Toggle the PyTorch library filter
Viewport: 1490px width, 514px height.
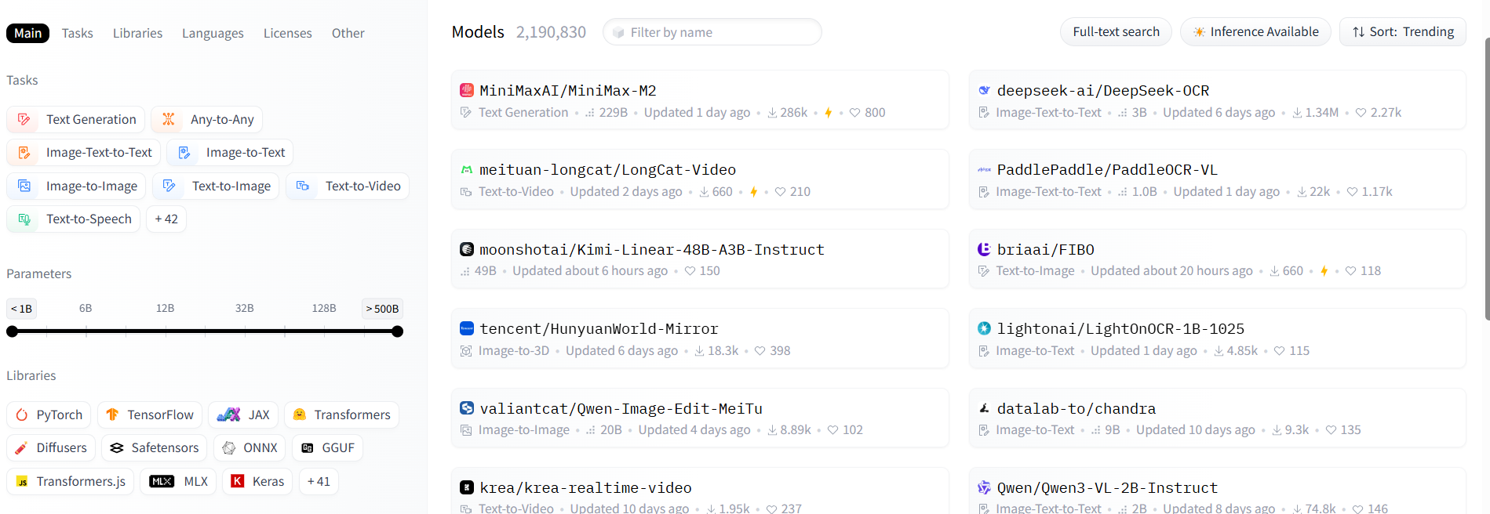click(49, 414)
